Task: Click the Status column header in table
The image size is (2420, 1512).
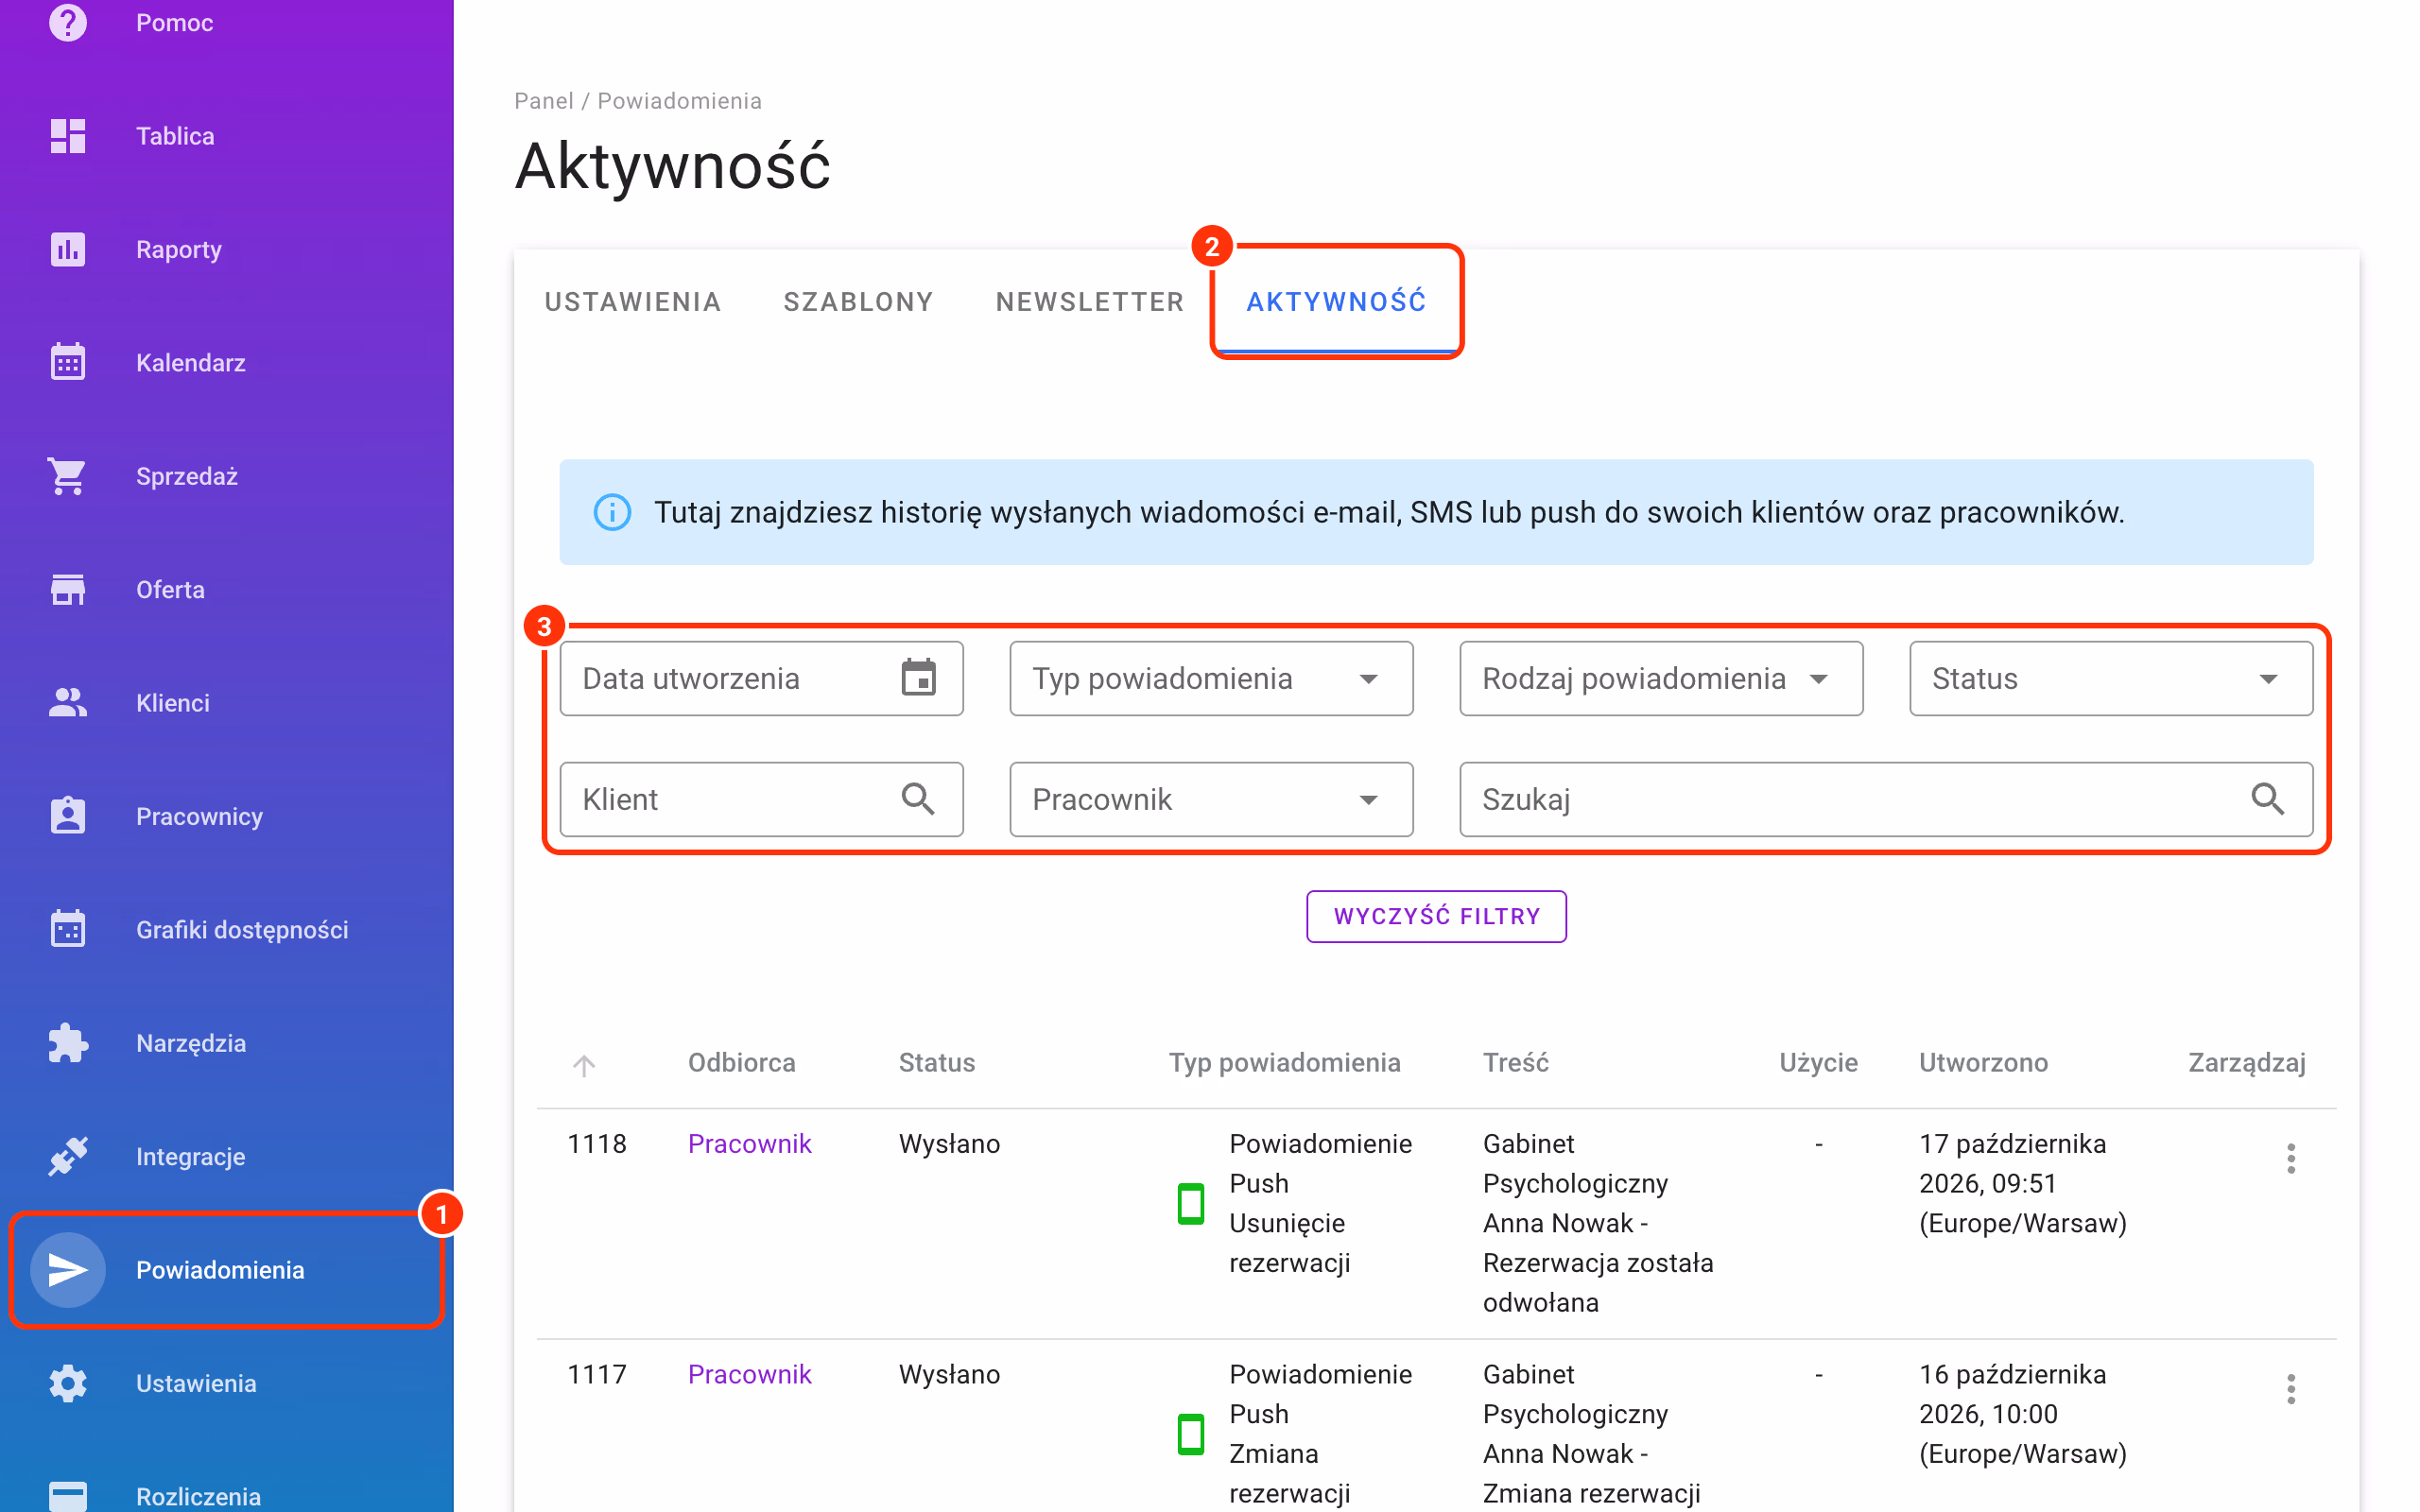Action: click(x=936, y=1062)
